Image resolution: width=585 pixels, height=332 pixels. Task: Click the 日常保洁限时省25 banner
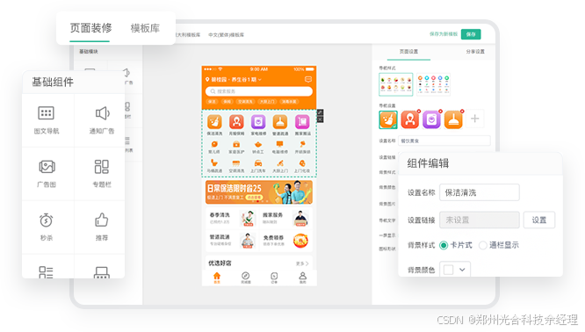259,192
